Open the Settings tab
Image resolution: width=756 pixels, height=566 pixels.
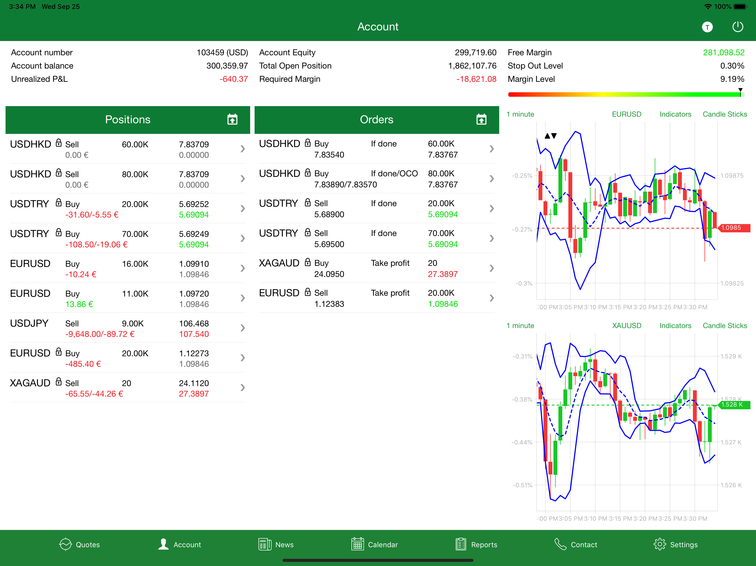pos(675,544)
